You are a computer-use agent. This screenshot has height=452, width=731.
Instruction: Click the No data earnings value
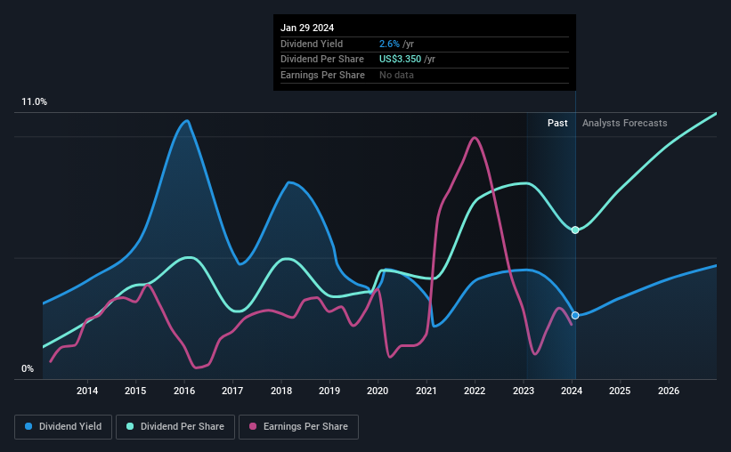coord(396,75)
